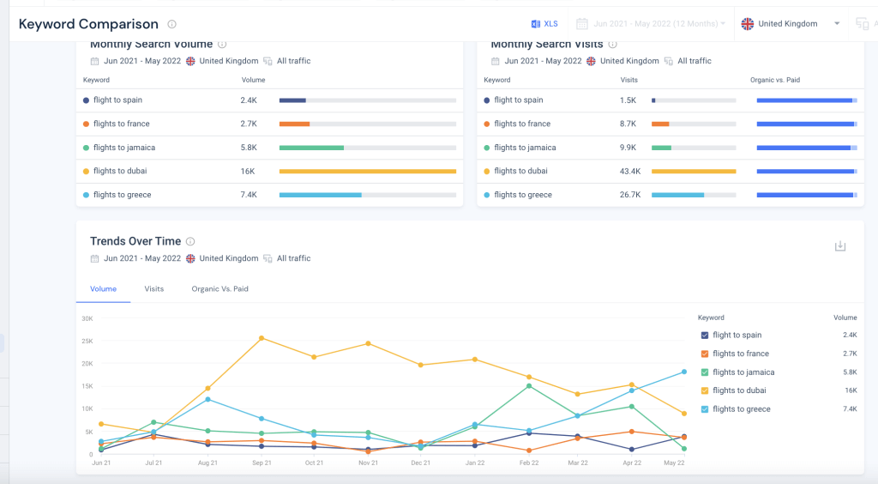Click flight to spain in the Search Visits table
This screenshot has height=484, width=878.
pos(519,100)
